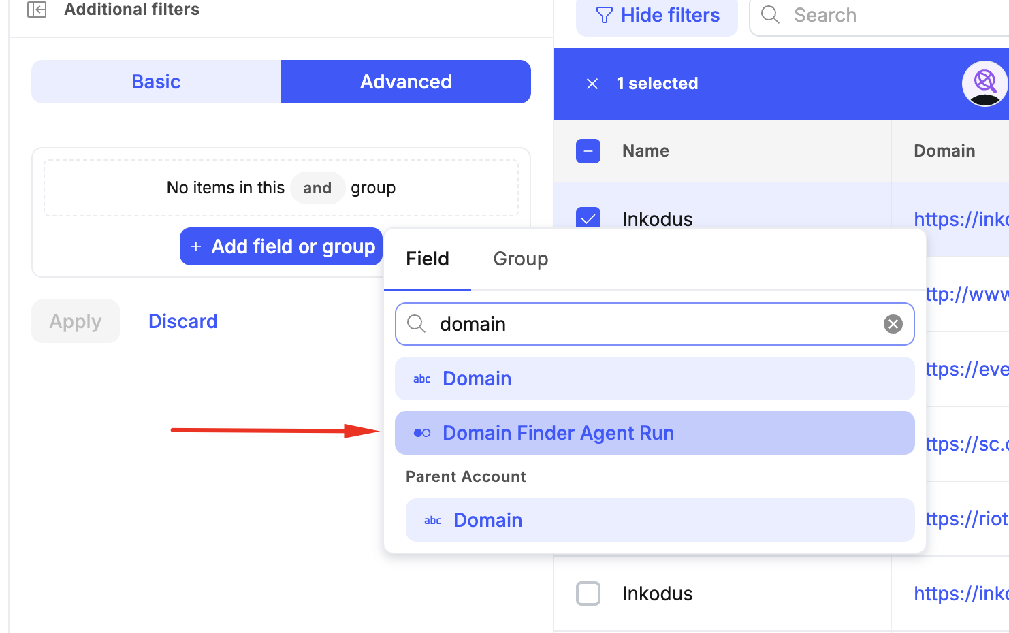Image resolution: width=1009 pixels, height=633 pixels.
Task: Click Add field or group button
Action: [281, 246]
